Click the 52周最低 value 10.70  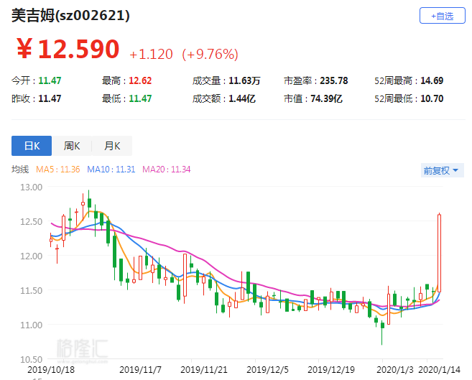(432, 98)
